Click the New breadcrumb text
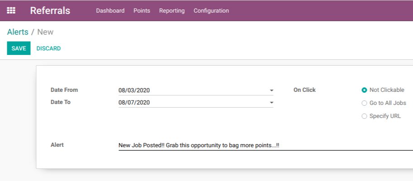Viewport: 413px width, 181px height. [x=45, y=32]
